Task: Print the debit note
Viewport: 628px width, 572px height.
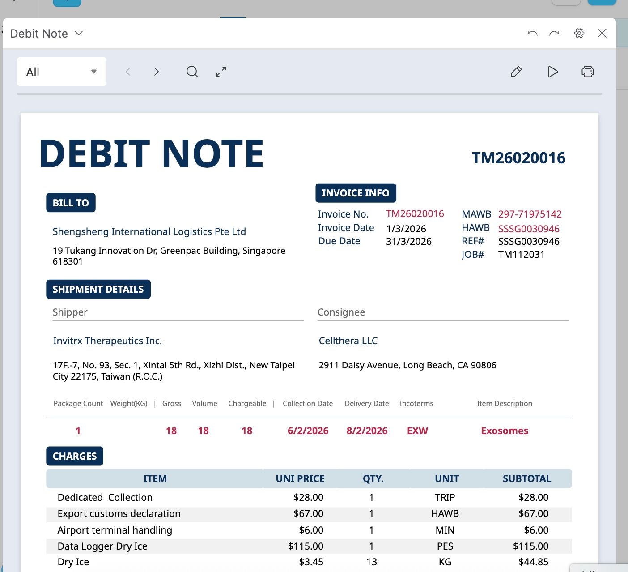Action: point(588,72)
